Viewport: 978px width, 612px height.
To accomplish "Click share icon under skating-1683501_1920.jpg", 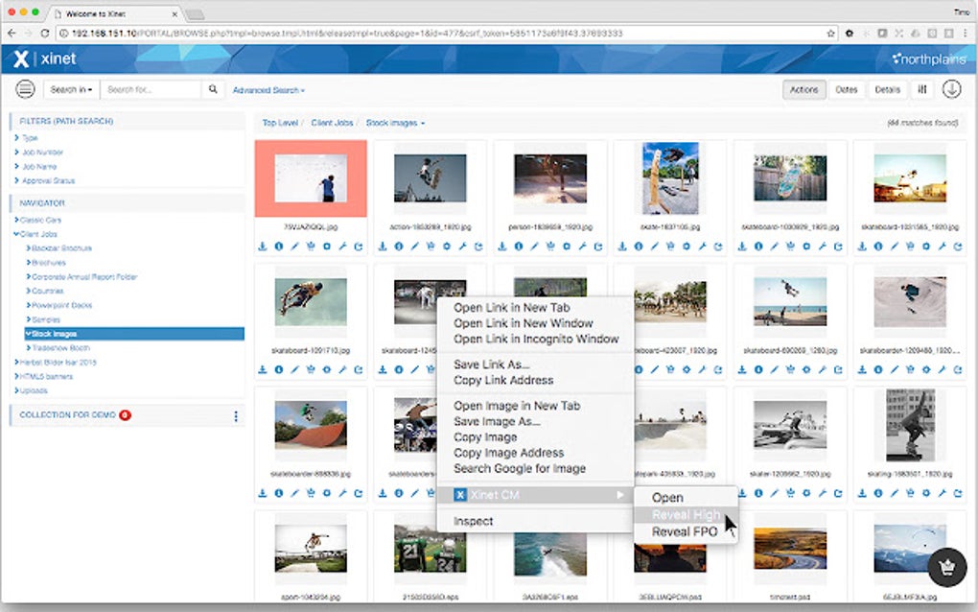I will (x=958, y=493).
